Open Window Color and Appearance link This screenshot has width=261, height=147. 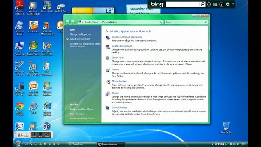point(127,37)
